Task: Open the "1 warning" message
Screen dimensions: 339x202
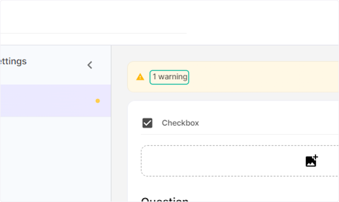Action: (169, 77)
